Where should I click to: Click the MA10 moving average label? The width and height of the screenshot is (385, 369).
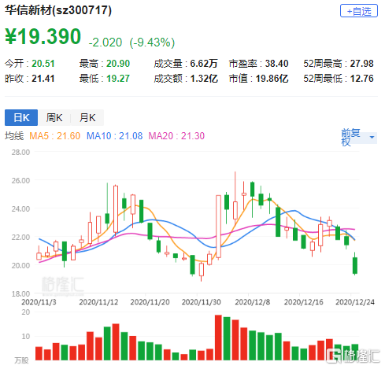(x=114, y=136)
